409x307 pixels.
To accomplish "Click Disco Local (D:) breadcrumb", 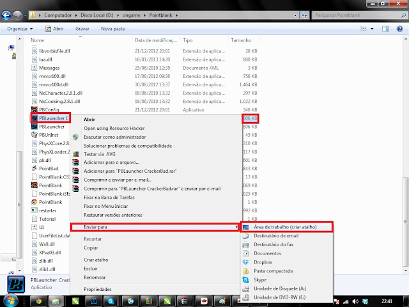I will pyautogui.click(x=96, y=15).
